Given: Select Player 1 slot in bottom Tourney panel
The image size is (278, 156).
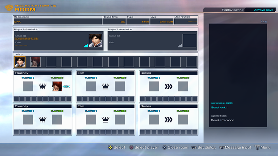Looking at the screenshot, I should coord(28,119).
